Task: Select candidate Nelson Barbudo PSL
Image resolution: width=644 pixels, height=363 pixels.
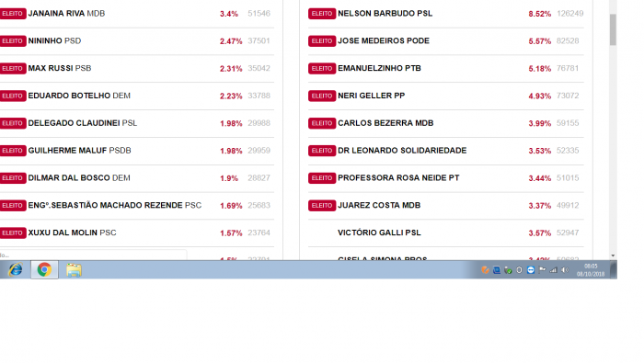Action: click(385, 14)
